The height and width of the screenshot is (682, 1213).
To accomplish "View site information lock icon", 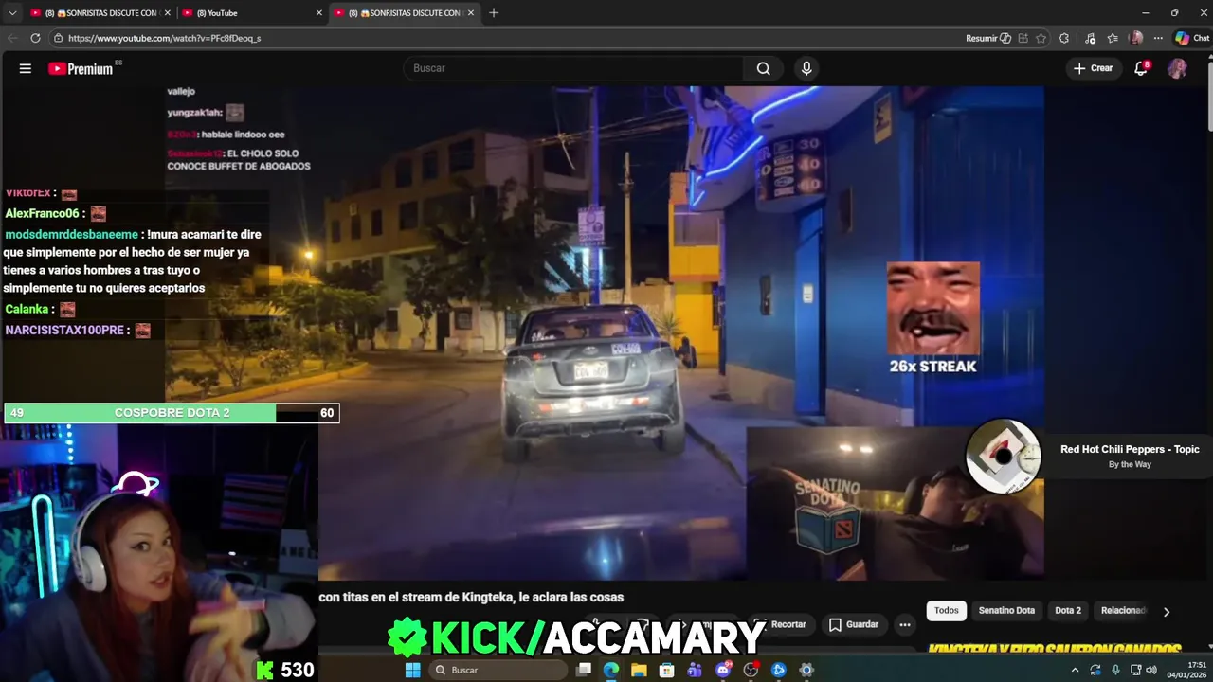I will coord(58,38).
